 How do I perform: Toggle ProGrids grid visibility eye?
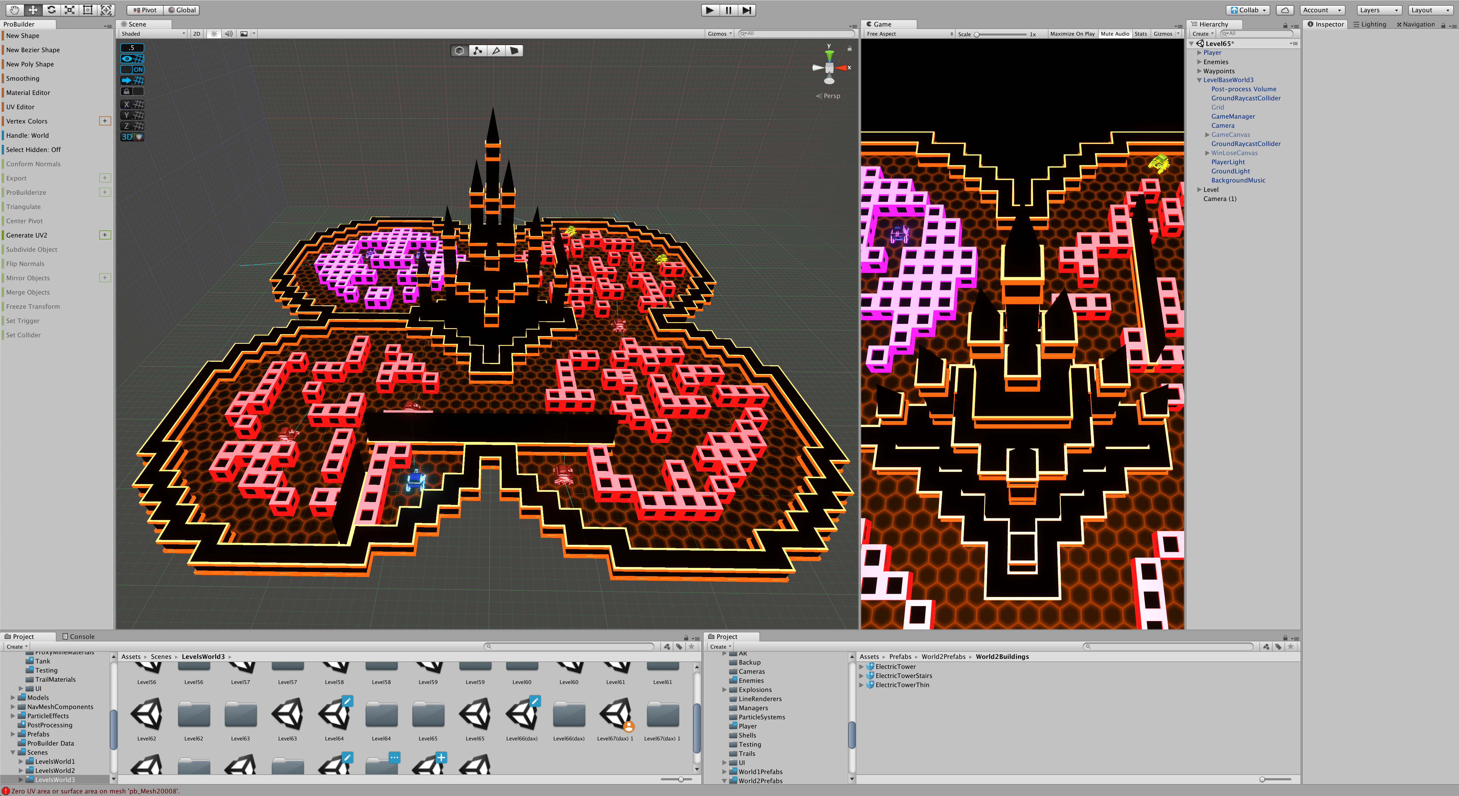coord(133,59)
